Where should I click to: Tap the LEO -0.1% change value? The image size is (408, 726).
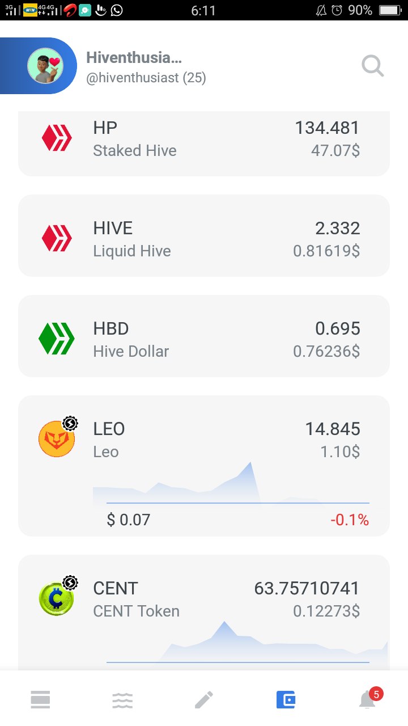click(x=349, y=520)
